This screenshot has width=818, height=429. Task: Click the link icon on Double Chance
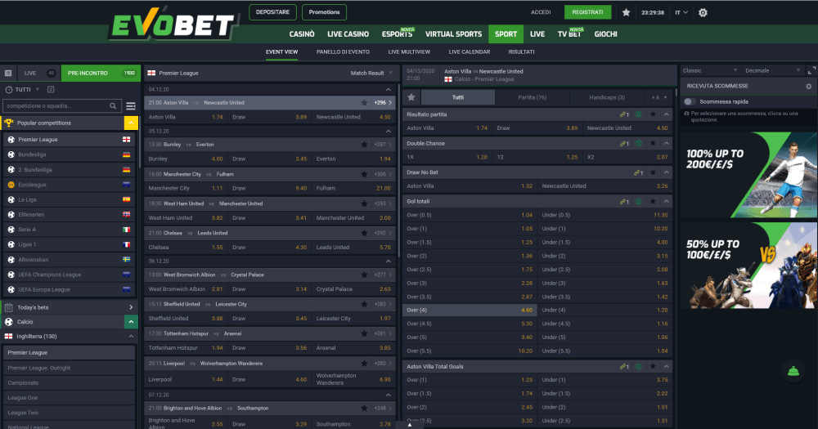tap(624, 143)
